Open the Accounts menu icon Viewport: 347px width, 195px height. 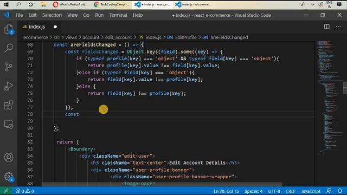pyautogui.click(x=9, y=157)
